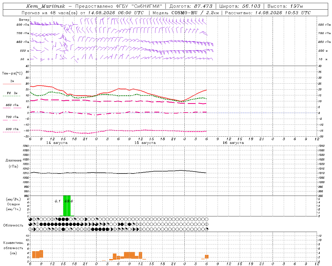Viewport: 332px width, 266px height.
Task: Click the Облачность row label
Action: click(x=13, y=225)
